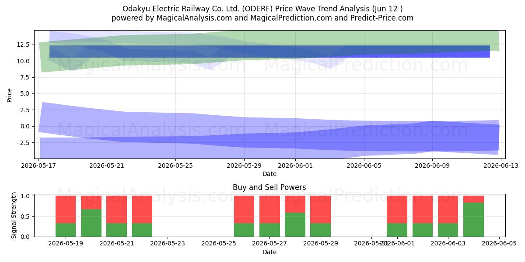Select 2026-05-23 tick on the powers chart
Screen dimensions: 525x262
click(168, 244)
